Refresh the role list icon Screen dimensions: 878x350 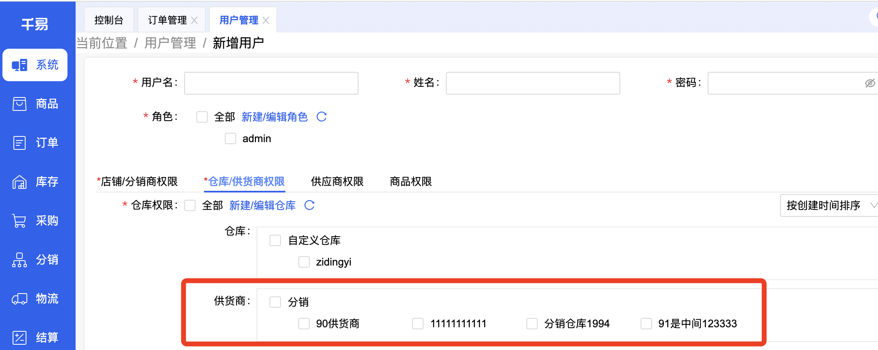tap(322, 117)
